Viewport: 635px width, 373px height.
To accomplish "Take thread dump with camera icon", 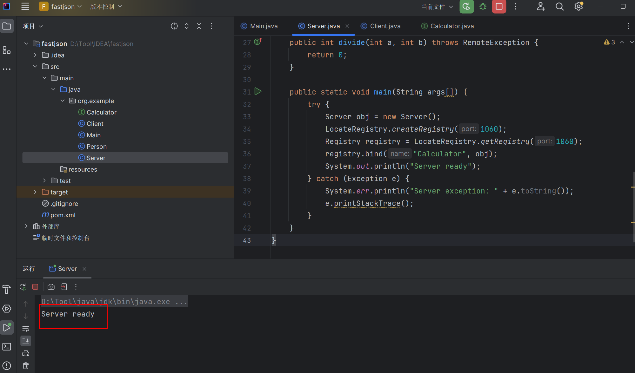I will (x=51, y=287).
